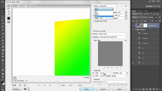Hide the F text layer
This screenshot has height=91, width=162.
tap(133, 63)
